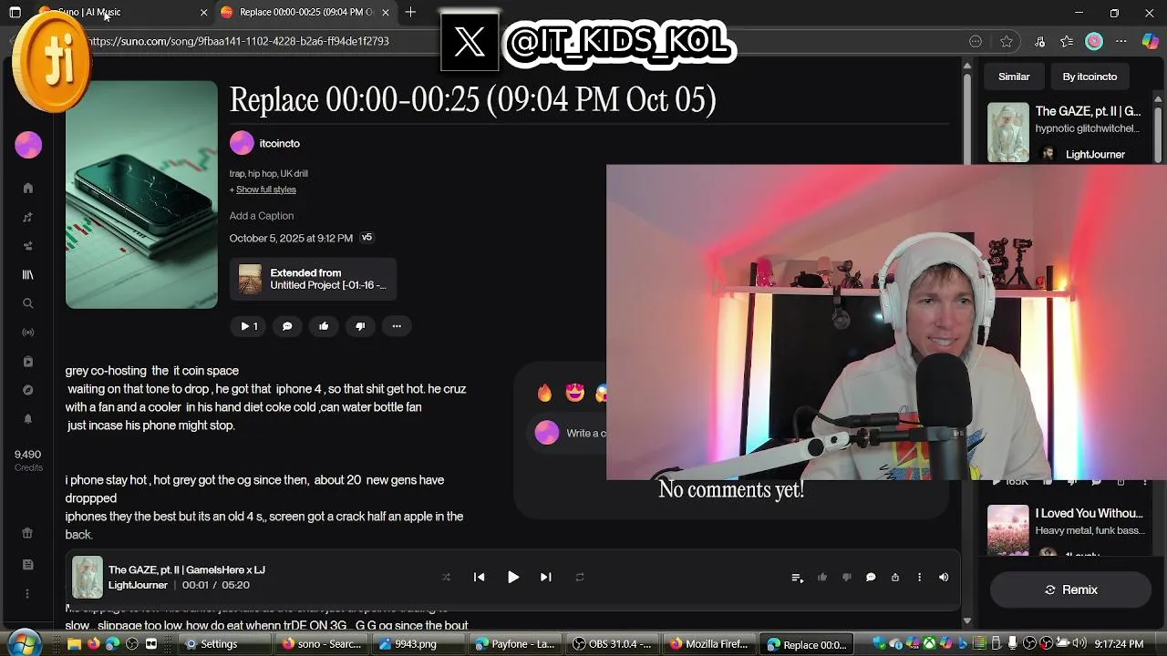This screenshot has width=1167, height=656.
Task: Open the song cover art thumbnail
Action: point(141,195)
